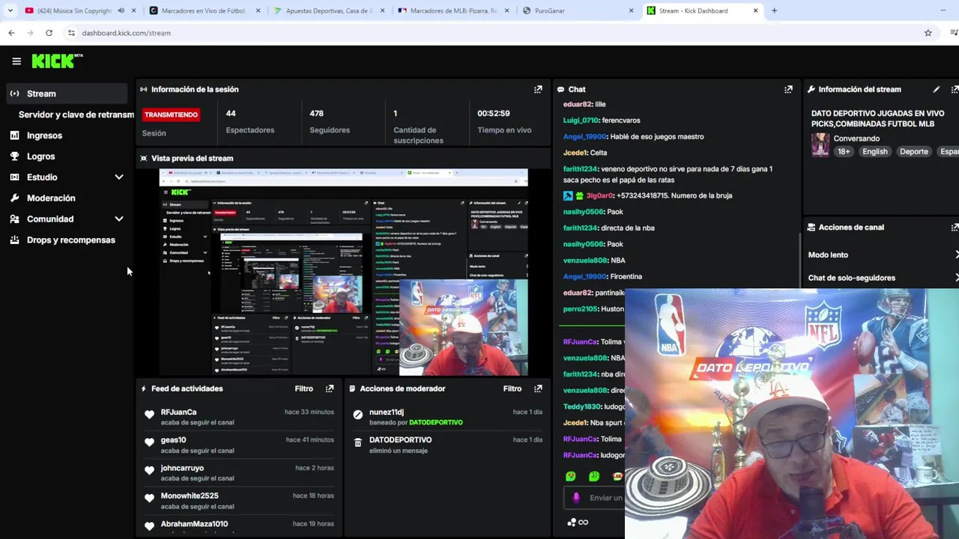
Task: Open Moderación in sidebar
Action: point(51,198)
